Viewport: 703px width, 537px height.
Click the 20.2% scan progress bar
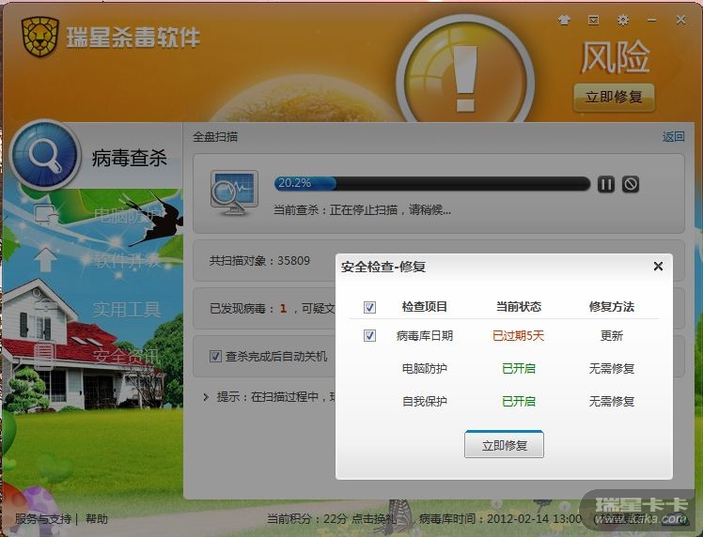pyautogui.click(x=431, y=184)
